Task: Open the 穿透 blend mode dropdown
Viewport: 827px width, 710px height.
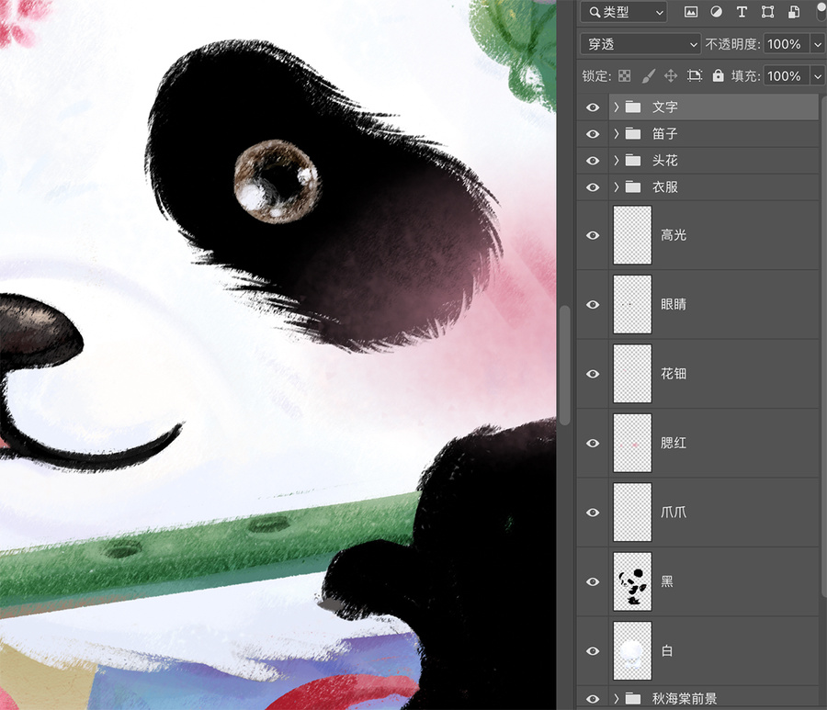Action: [640, 44]
